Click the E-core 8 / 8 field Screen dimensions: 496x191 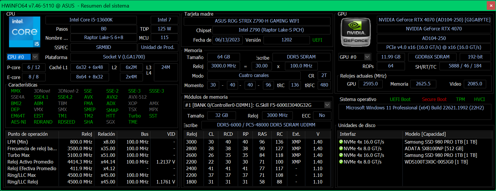click(x=34, y=77)
